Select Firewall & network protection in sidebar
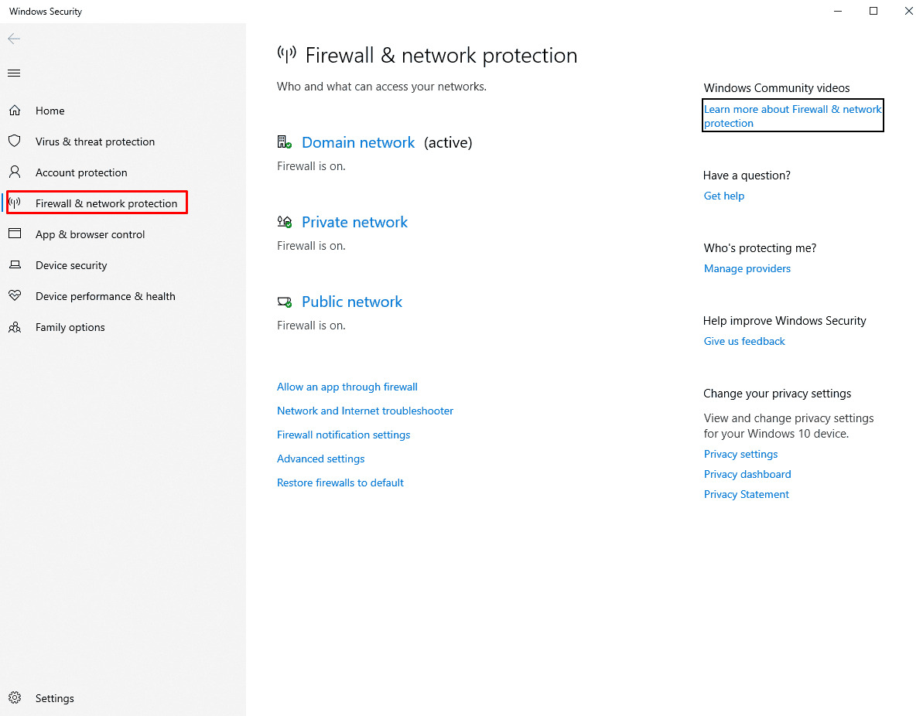Image resolution: width=923 pixels, height=716 pixels. (x=106, y=203)
